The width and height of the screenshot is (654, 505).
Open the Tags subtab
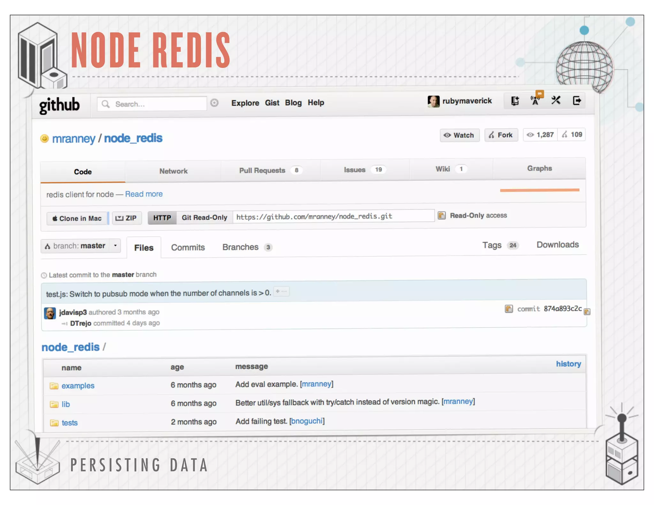500,245
